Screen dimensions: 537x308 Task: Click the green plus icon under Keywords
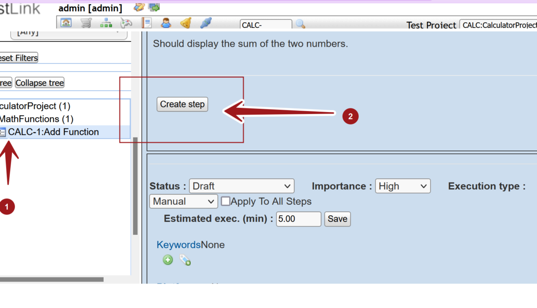pyautogui.click(x=168, y=260)
